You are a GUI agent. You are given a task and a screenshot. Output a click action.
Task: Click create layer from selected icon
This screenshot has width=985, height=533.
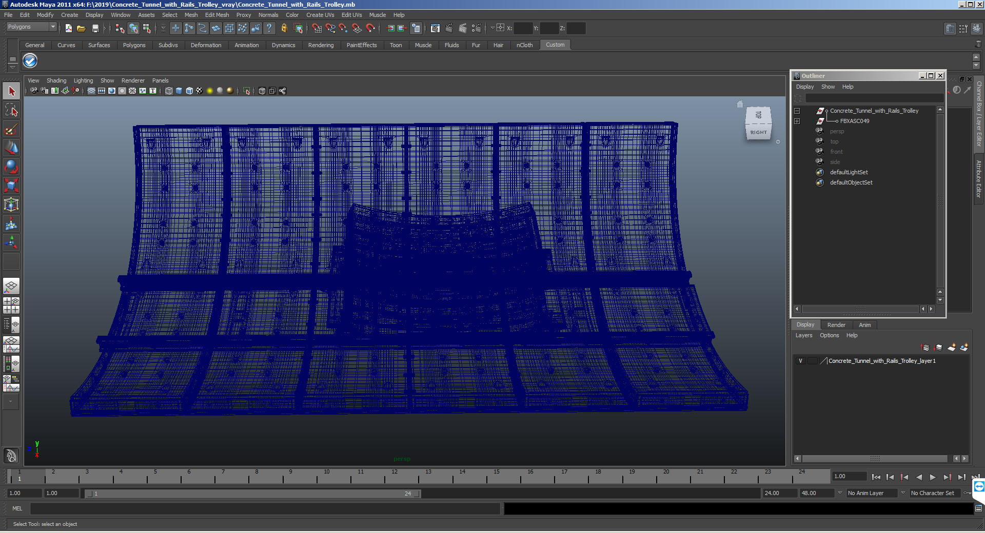[964, 347]
